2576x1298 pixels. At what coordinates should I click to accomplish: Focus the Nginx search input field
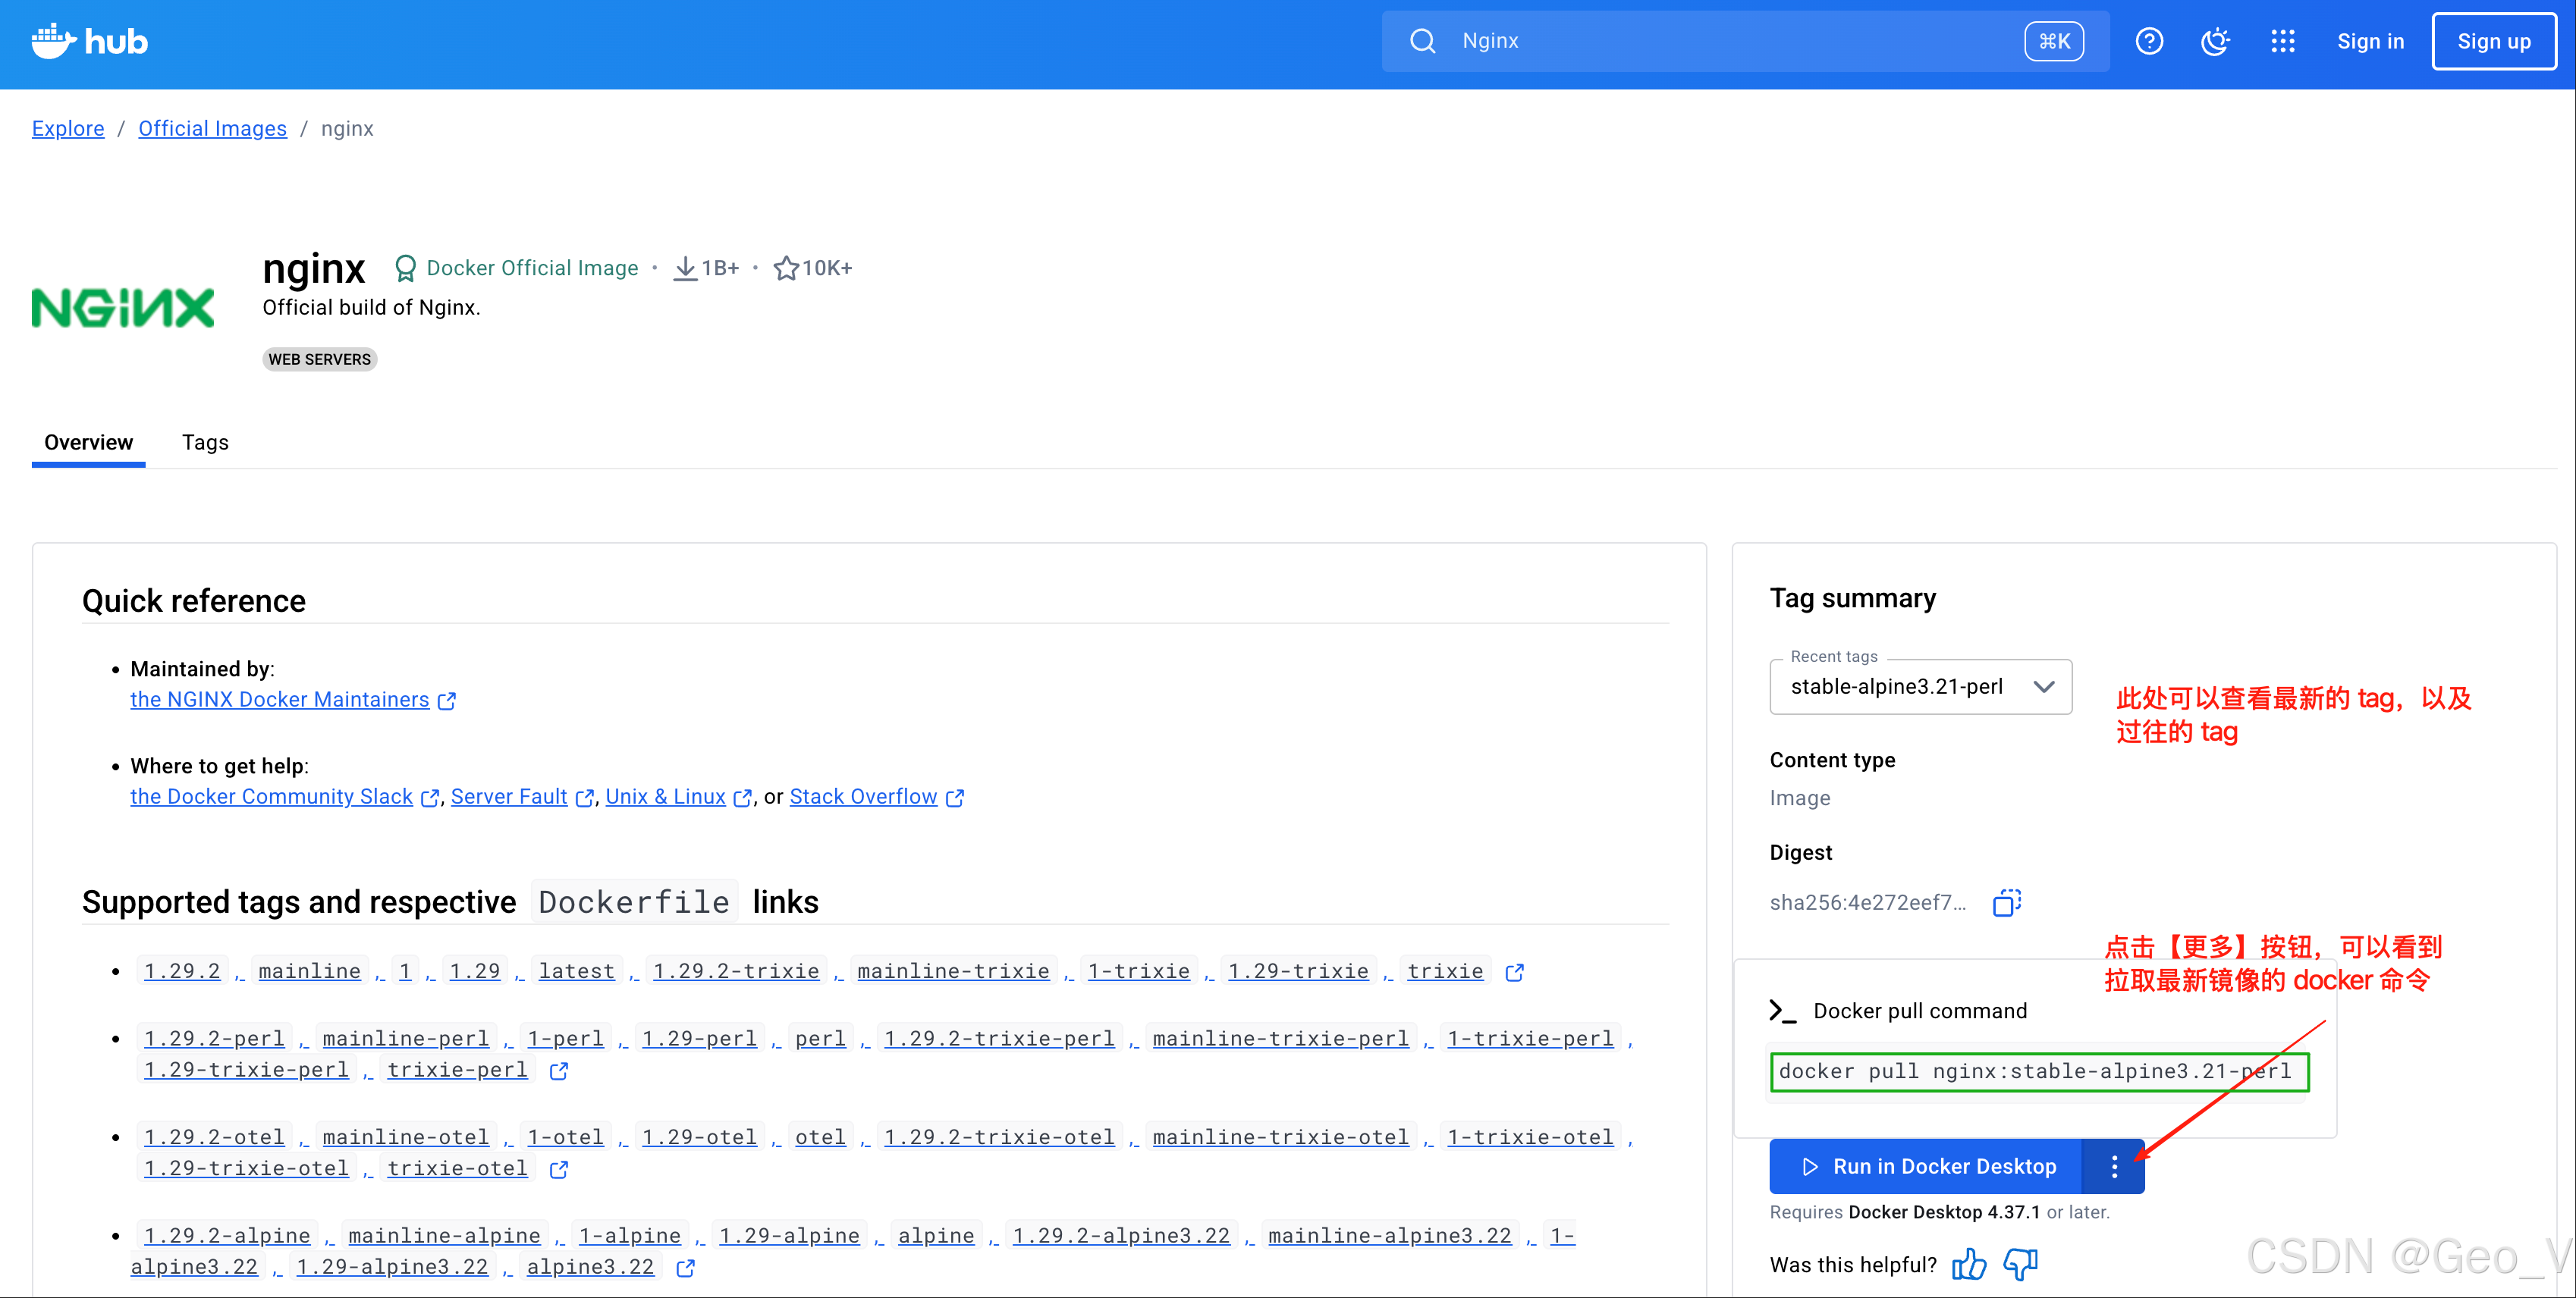click(1745, 41)
